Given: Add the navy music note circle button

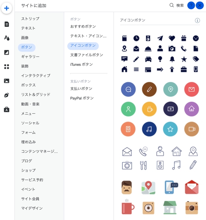Looking at the screenshot, I should [149, 129].
